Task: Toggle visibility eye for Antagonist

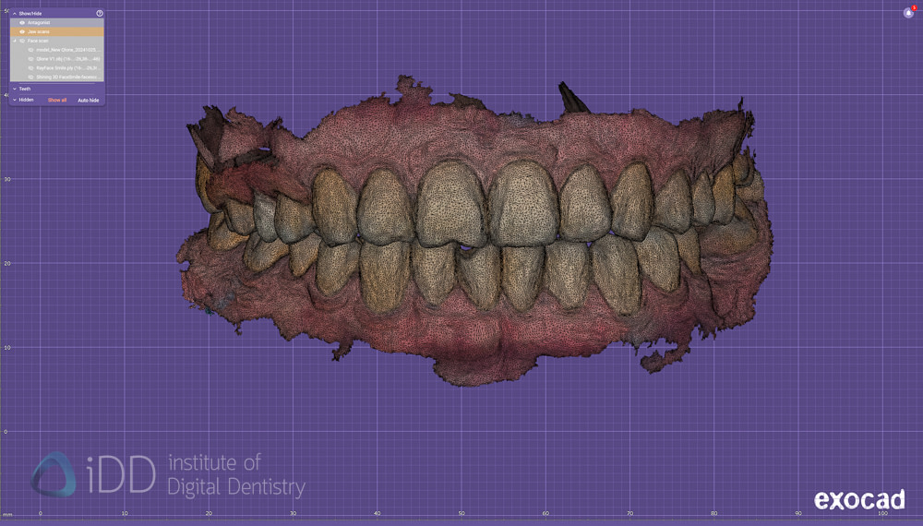Action: tap(22, 22)
